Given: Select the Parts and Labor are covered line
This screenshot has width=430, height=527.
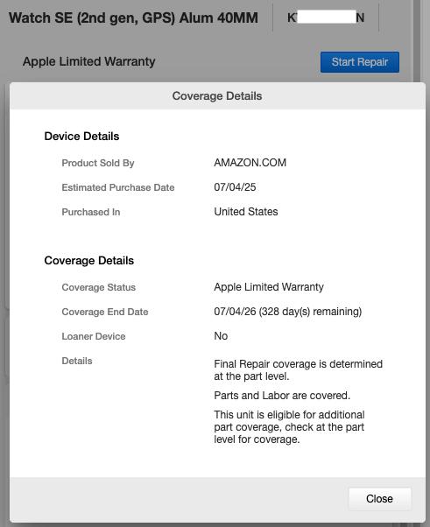Looking at the screenshot, I should (282, 396).
